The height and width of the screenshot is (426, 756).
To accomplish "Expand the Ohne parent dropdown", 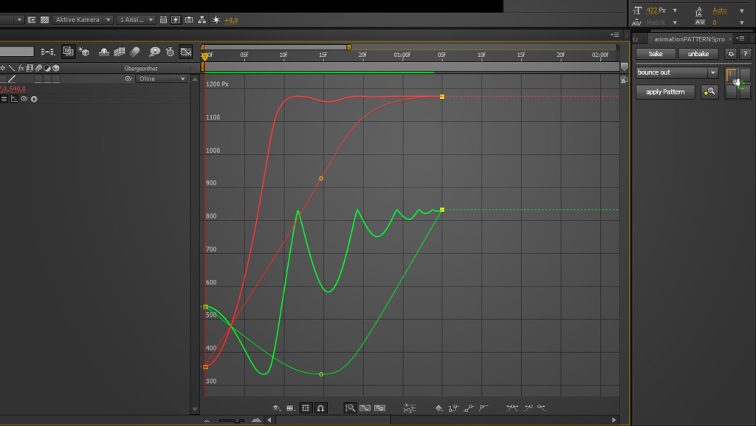I will pos(182,79).
